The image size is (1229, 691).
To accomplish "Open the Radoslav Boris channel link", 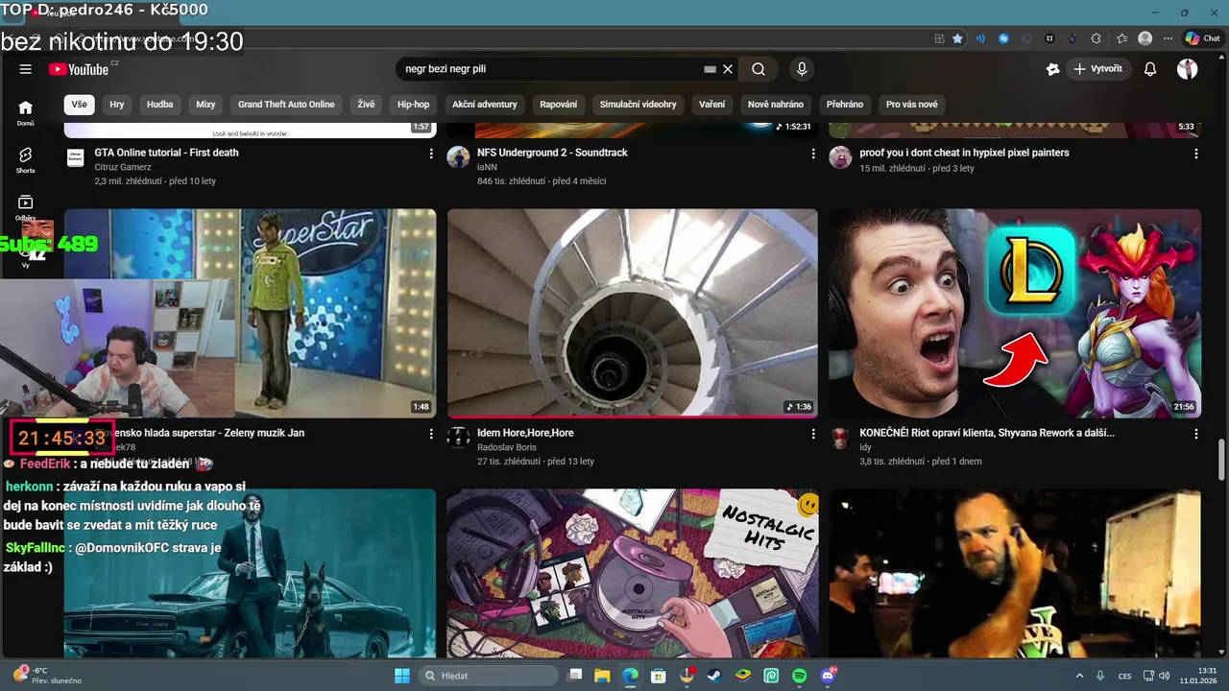I will coord(507,447).
